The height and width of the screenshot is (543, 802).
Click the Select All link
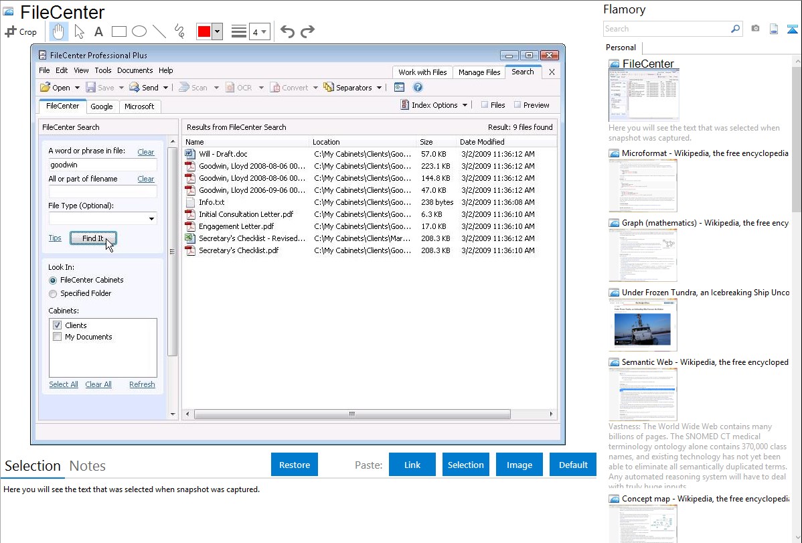pyautogui.click(x=64, y=384)
